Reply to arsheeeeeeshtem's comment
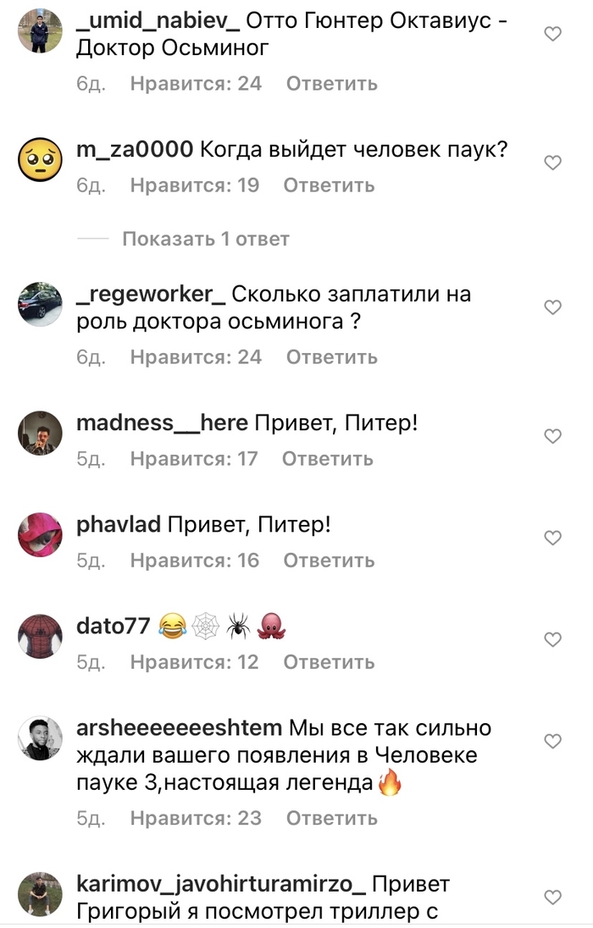This screenshot has height=928, width=593. [x=332, y=818]
